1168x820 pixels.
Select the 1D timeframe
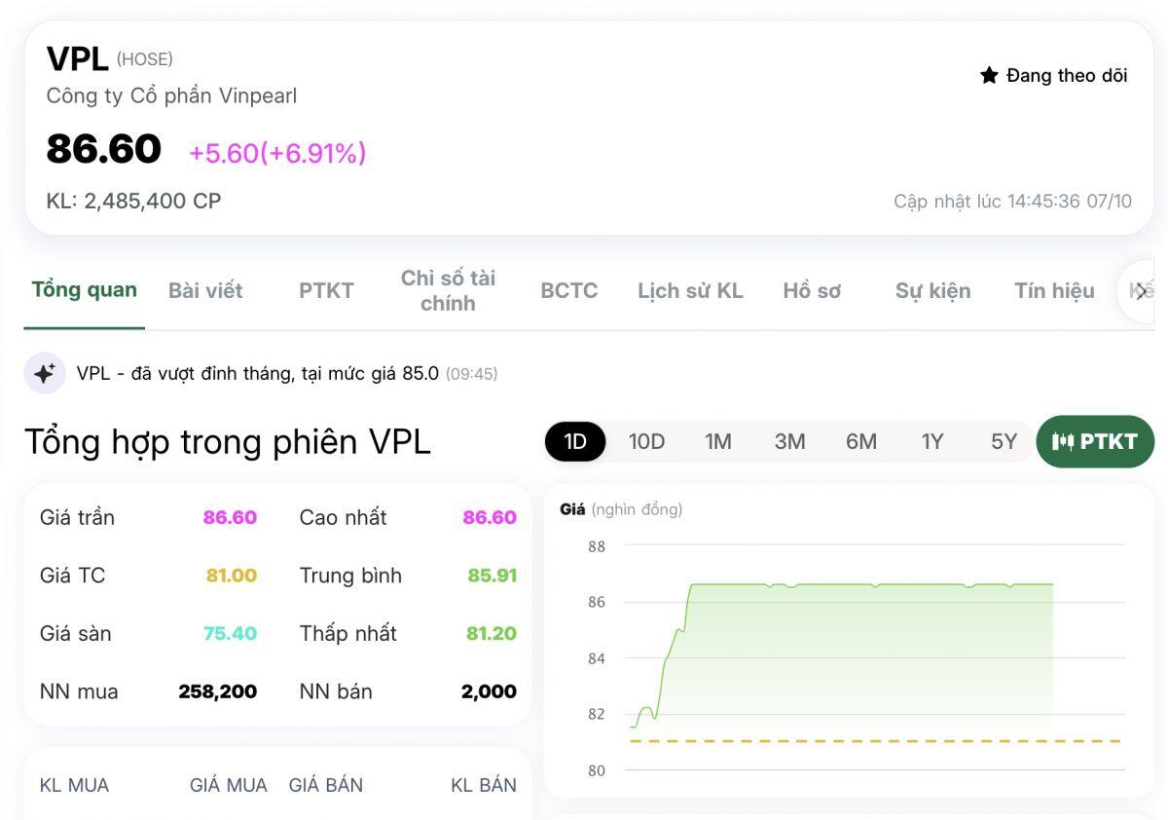pos(574,440)
